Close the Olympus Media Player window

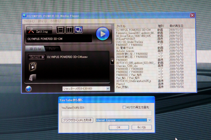tap(192, 15)
